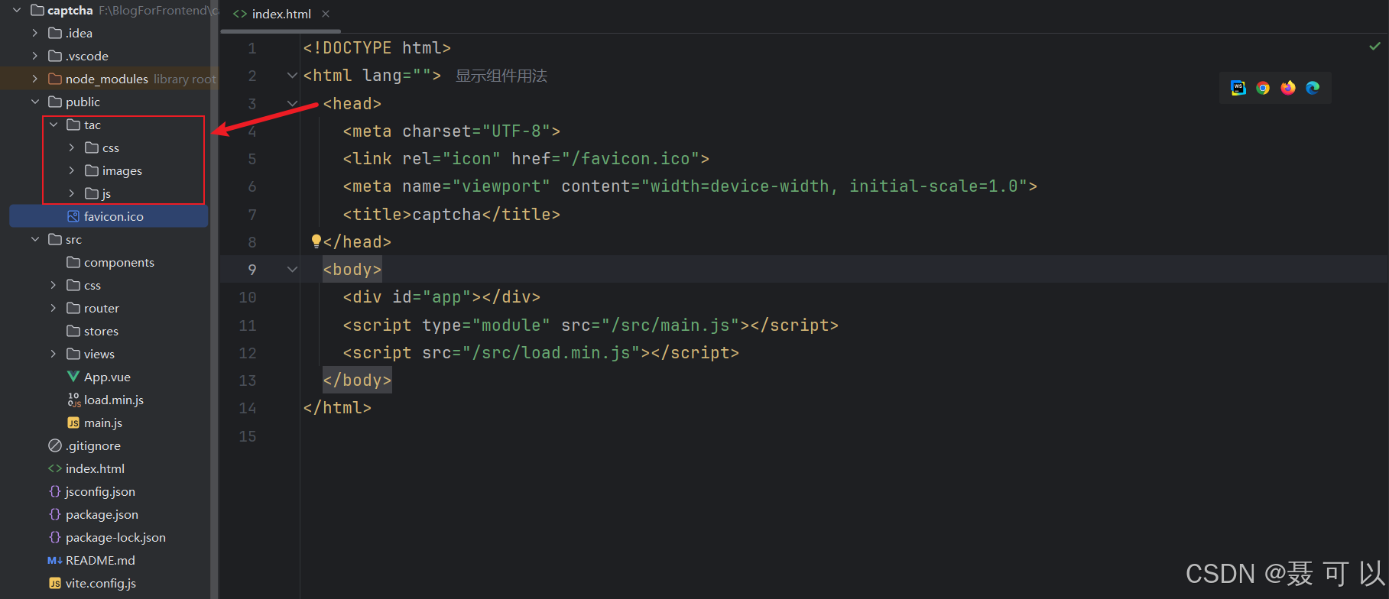Select the index.html editor tab
Viewport: 1389px width, 599px height.
tap(281, 14)
